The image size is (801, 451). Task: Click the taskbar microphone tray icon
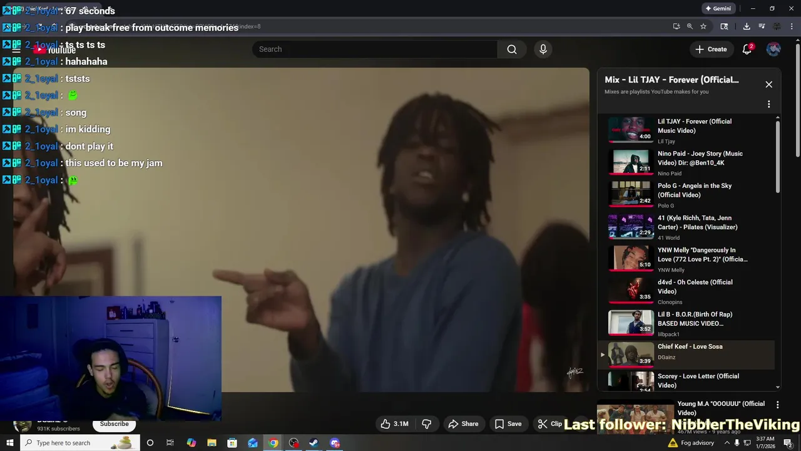(737, 443)
